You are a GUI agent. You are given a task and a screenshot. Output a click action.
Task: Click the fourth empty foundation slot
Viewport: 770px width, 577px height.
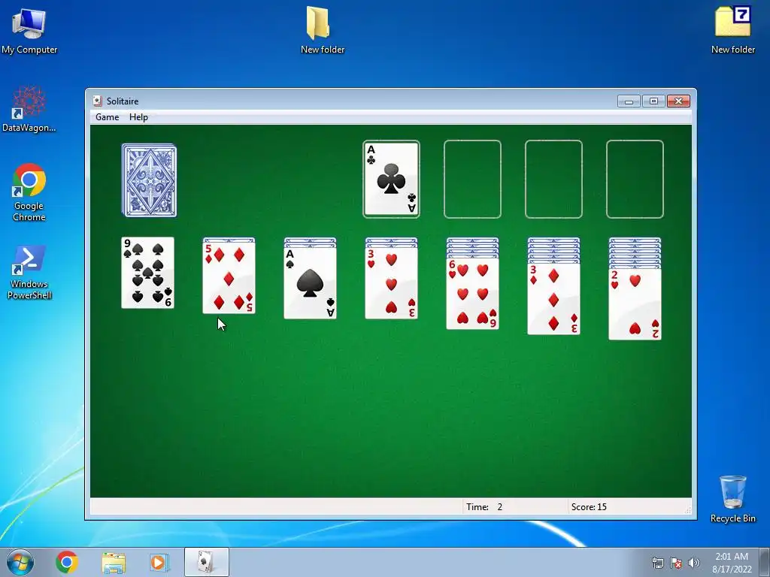point(635,179)
